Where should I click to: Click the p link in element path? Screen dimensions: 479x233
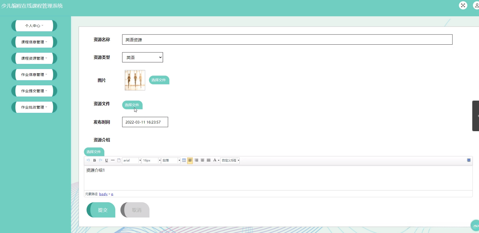[112, 194]
